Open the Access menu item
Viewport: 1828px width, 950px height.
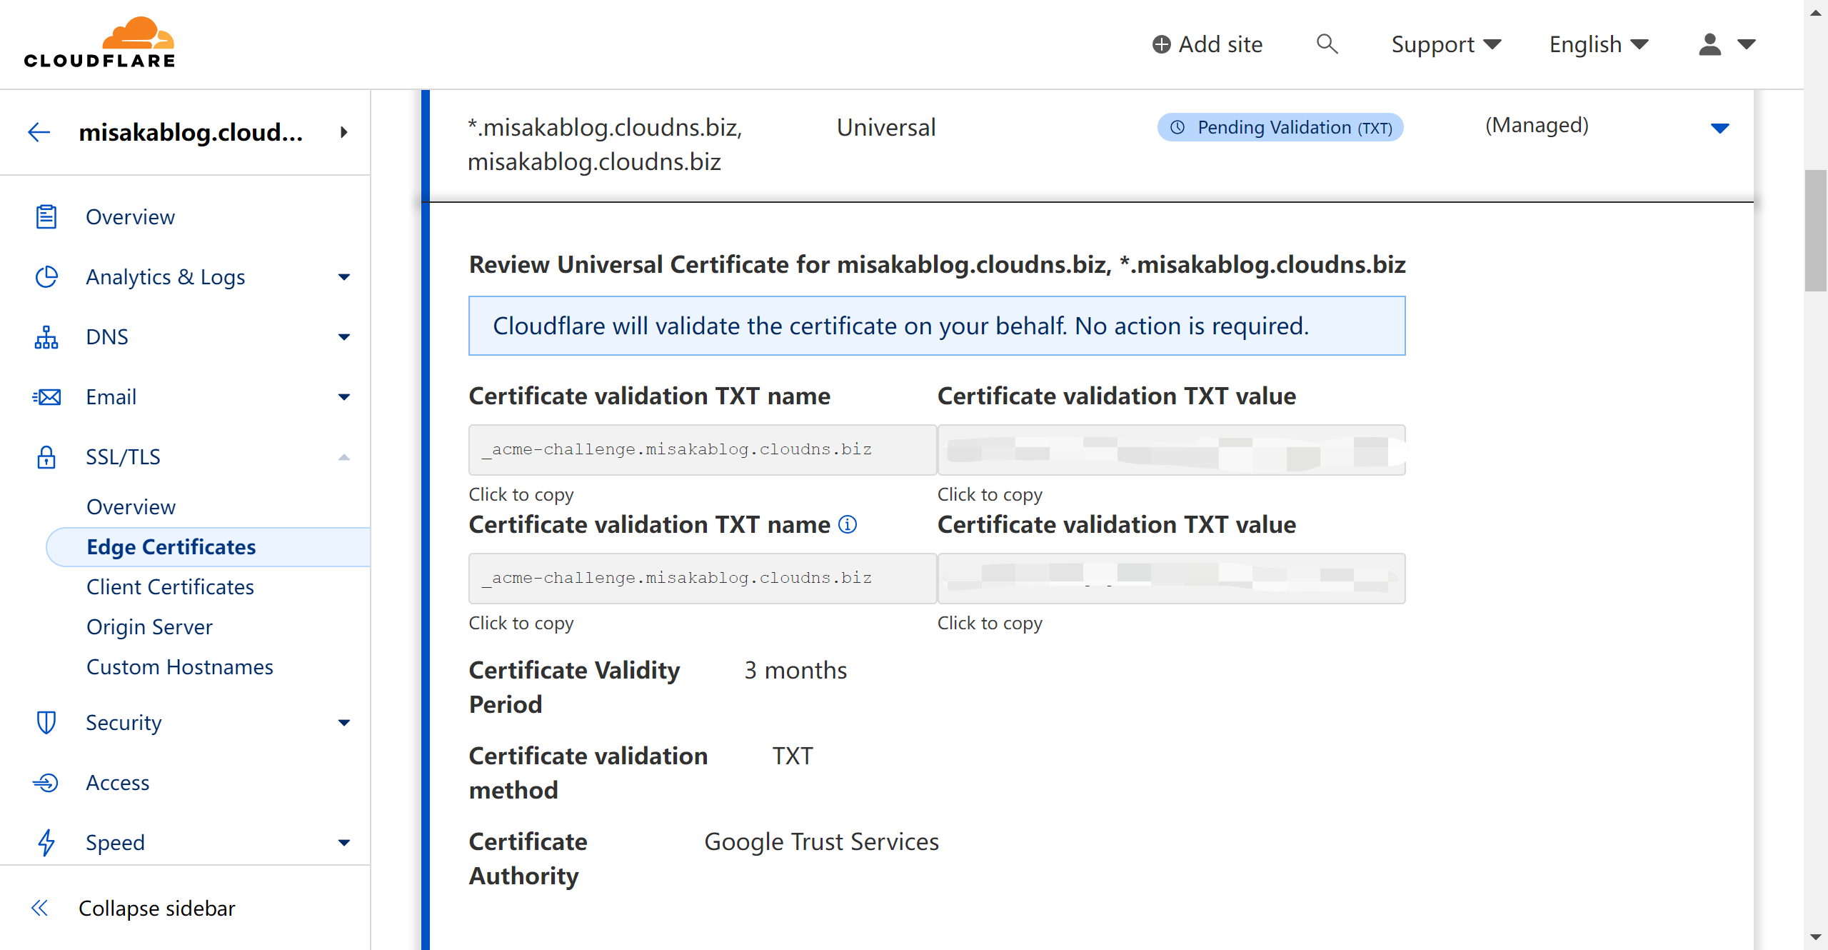118,782
